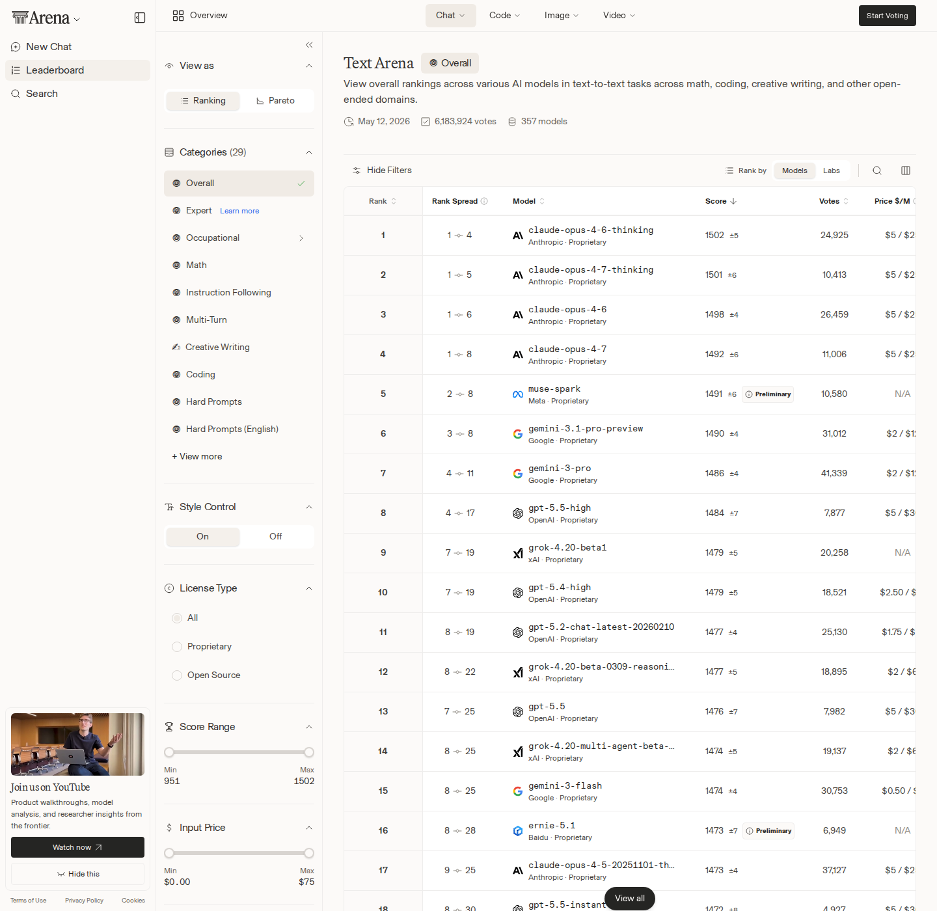Collapse the Style Control section
937x911 pixels.
tap(309, 507)
